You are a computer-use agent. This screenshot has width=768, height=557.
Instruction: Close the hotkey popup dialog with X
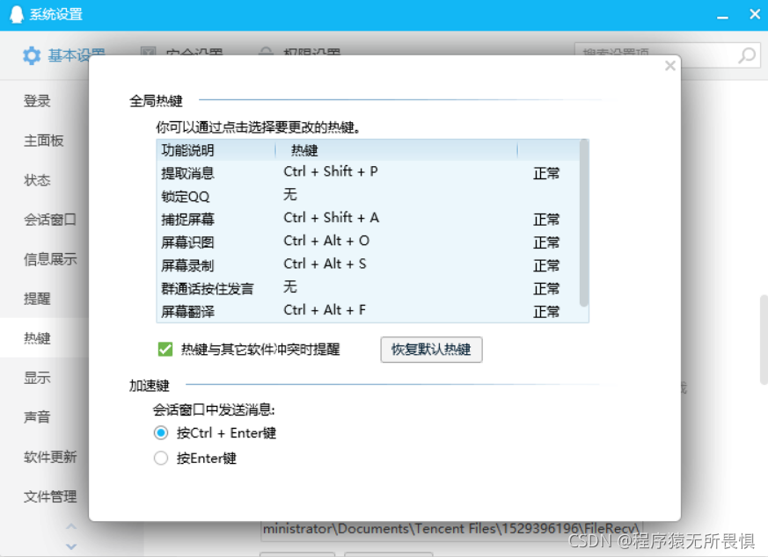[x=670, y=66]
